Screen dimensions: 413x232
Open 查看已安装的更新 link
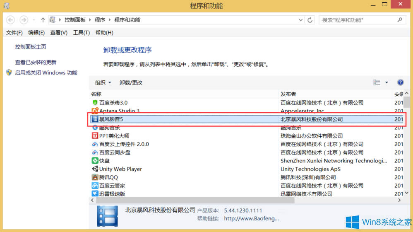click(36, 62)
